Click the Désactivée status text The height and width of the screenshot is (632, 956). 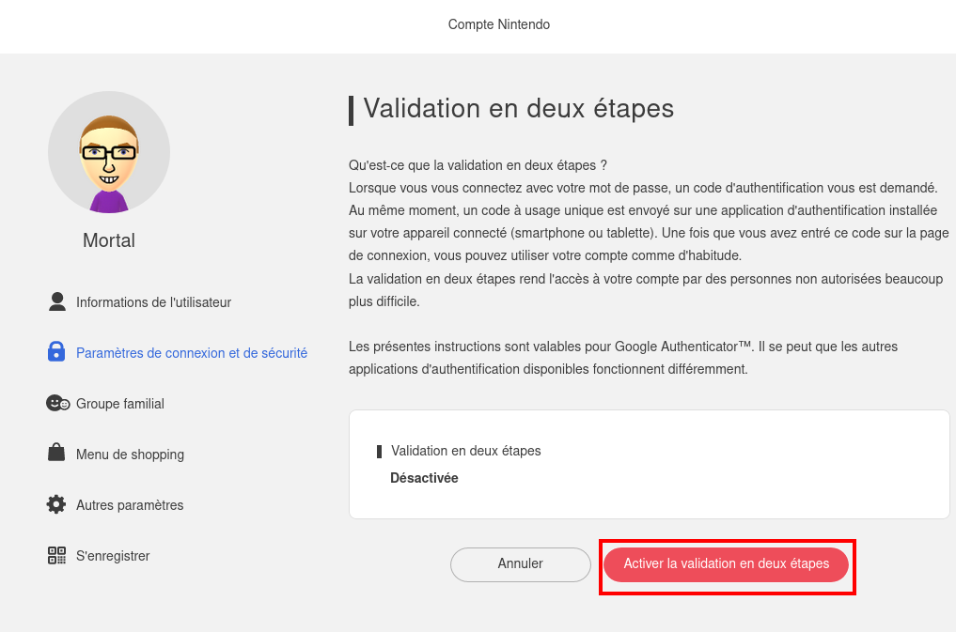tap(424, 478)
